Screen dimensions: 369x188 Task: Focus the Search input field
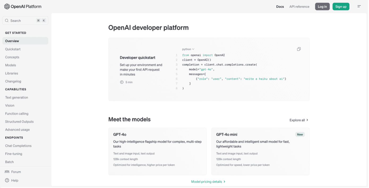click(25, 21)
